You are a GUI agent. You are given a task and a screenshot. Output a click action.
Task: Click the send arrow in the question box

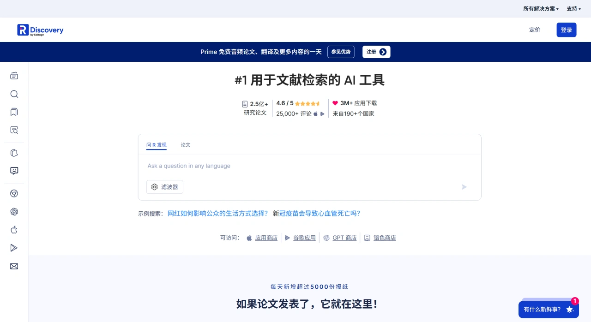click(464, 187)
